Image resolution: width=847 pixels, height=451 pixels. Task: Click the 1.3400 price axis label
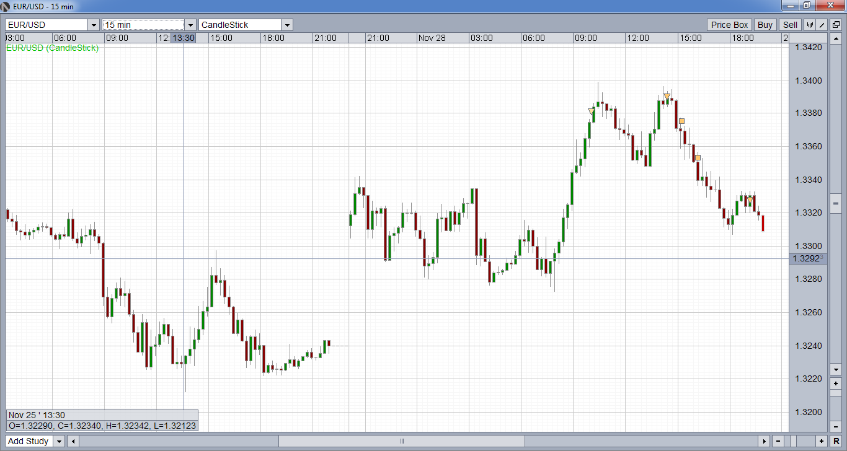point(807,81)
